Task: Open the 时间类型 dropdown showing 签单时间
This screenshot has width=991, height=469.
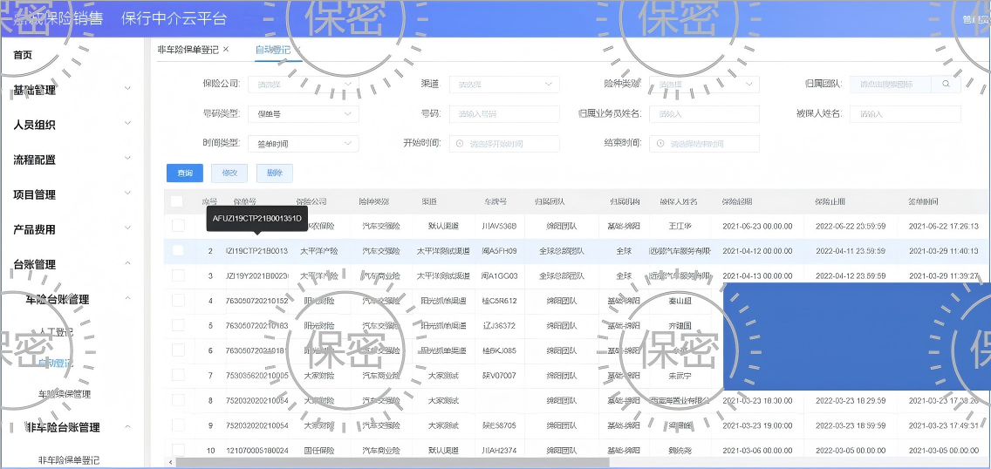Action: 303,144
